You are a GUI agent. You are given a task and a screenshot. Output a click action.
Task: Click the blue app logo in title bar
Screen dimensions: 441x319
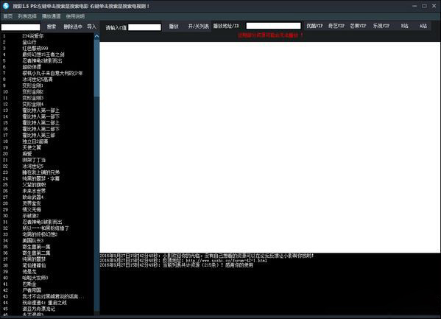pos(6,6)
